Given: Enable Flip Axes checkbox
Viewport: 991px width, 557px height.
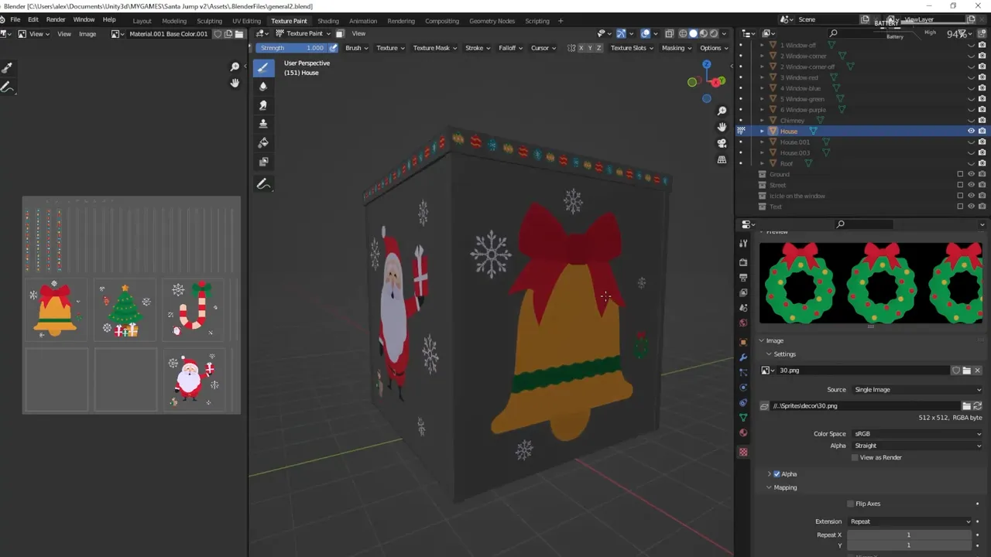Looking at the screenshot, I should (x=851, y=504).
